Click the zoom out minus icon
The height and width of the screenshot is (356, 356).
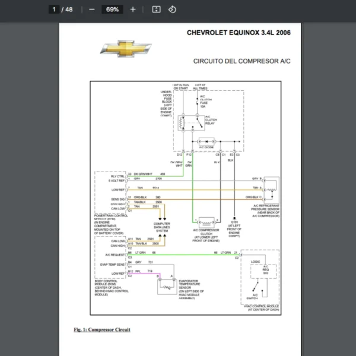pos(91,9)
